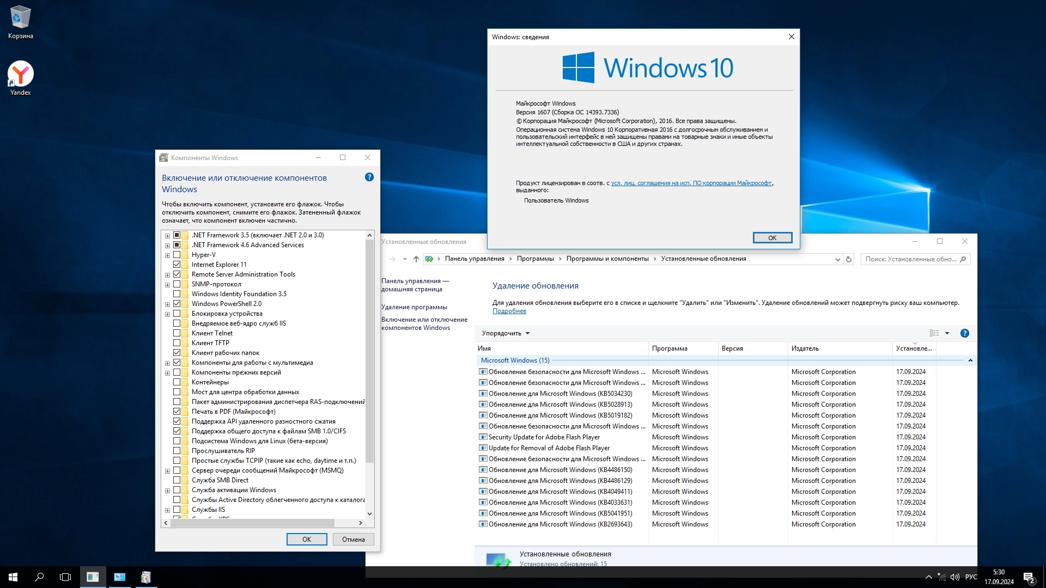Collapse the Microsoft Windows (15) group
The width and height of the screenshot is (1046, 588).
pyautogui.click(x=970, y=360)
